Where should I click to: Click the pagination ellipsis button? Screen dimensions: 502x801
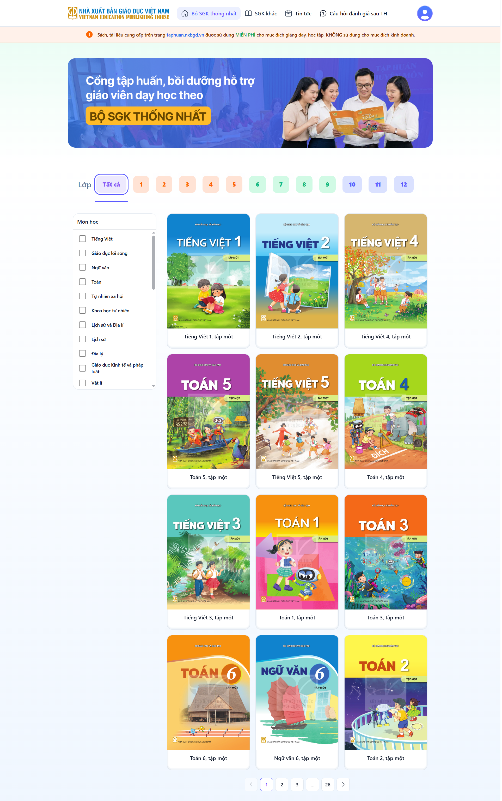coord(313,784)
